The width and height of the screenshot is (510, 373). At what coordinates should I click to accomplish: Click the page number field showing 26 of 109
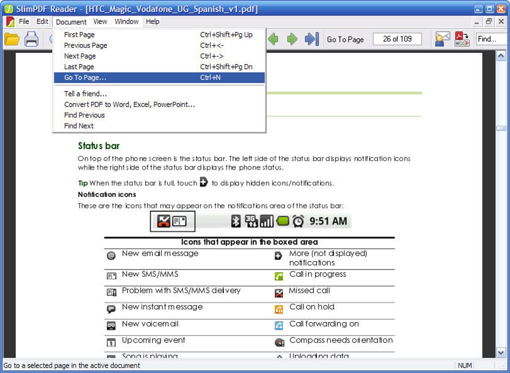click(397, 39)
